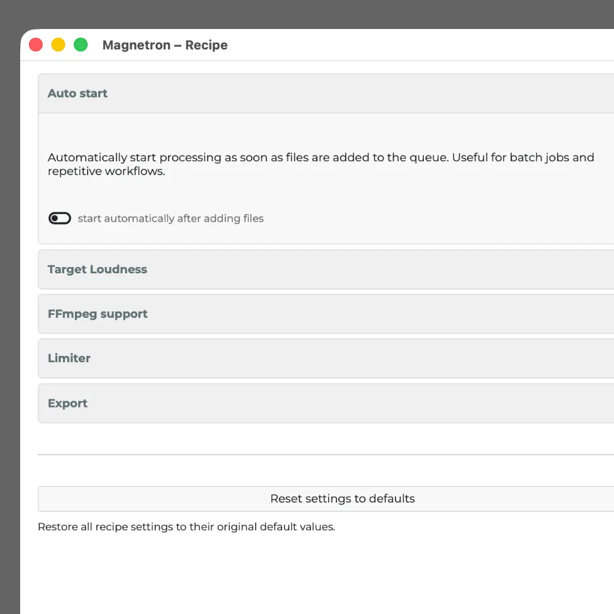Click the word 'FFmpeg' in the section header
614x614 pixels.
coord(71,314)
